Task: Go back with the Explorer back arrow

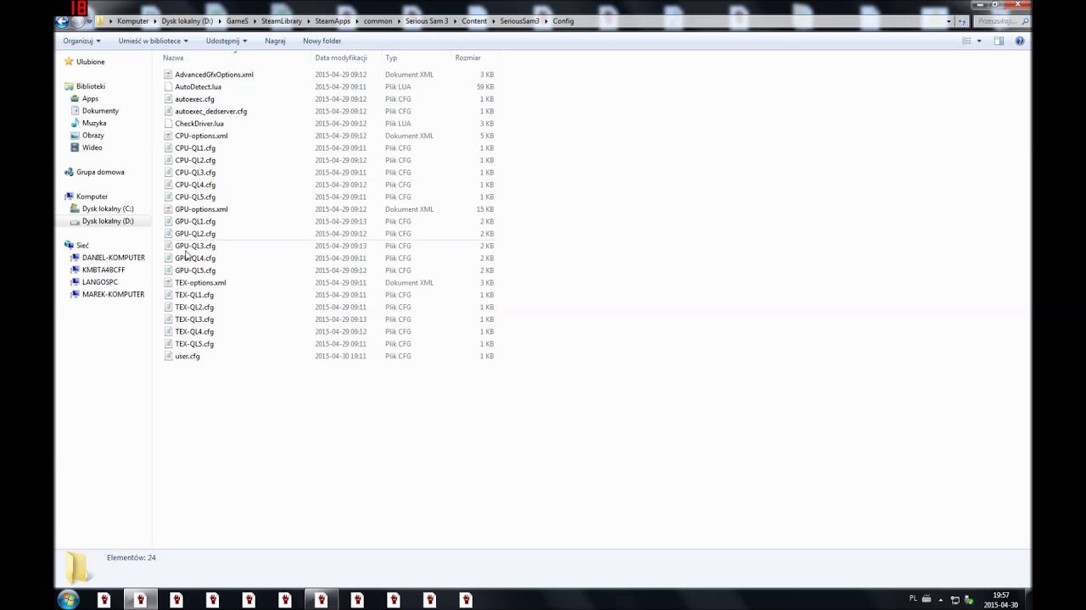Action: coord(62,21)
